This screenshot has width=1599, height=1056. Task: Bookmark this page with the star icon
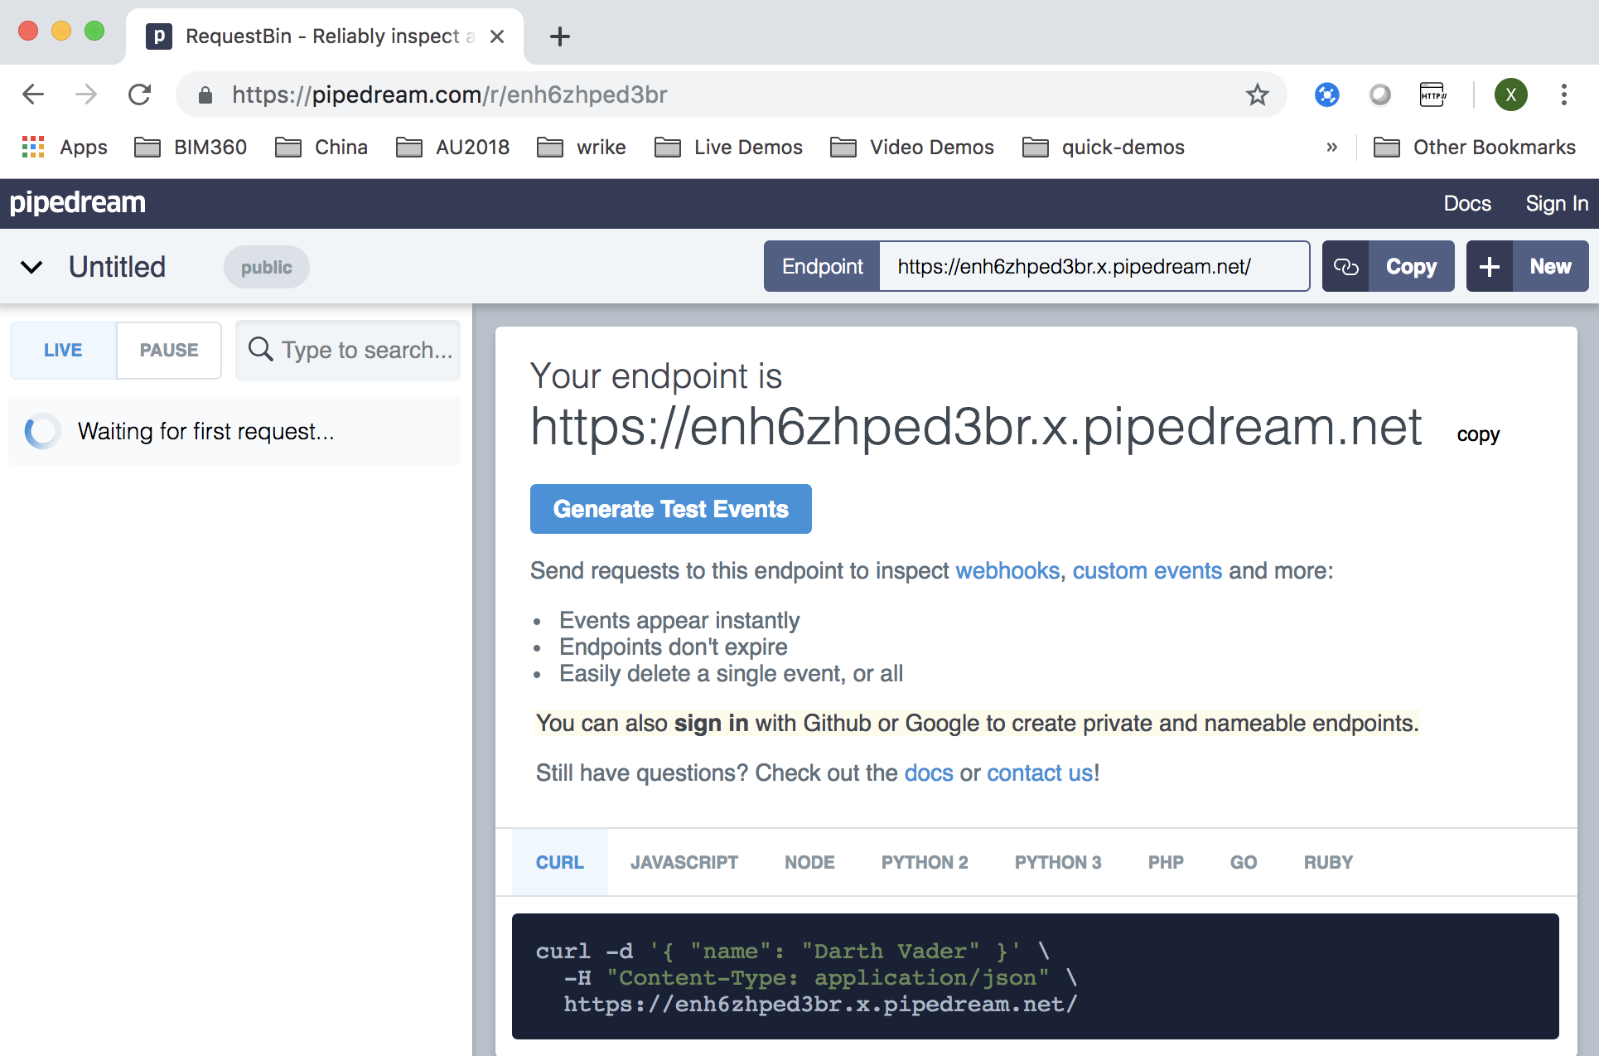coord(1258,94)
